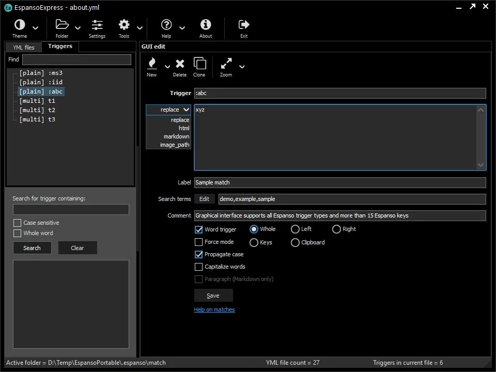This screenshot has width=496, height=372.
Task: Open the New button dropdown arrow
Action: [167, 67]
